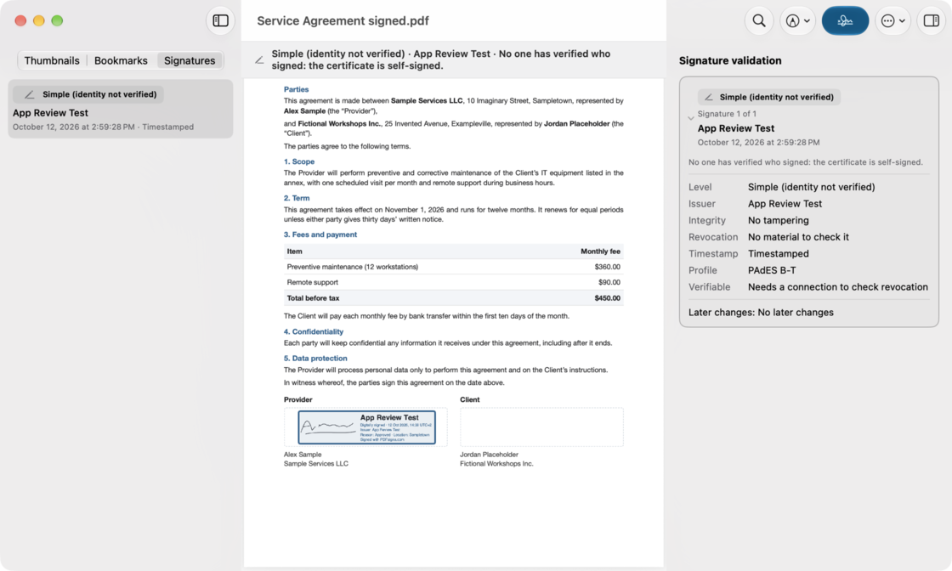Toggle the right inspector panel button
This screenshot has height=571, width=952.
click(932, 20)
